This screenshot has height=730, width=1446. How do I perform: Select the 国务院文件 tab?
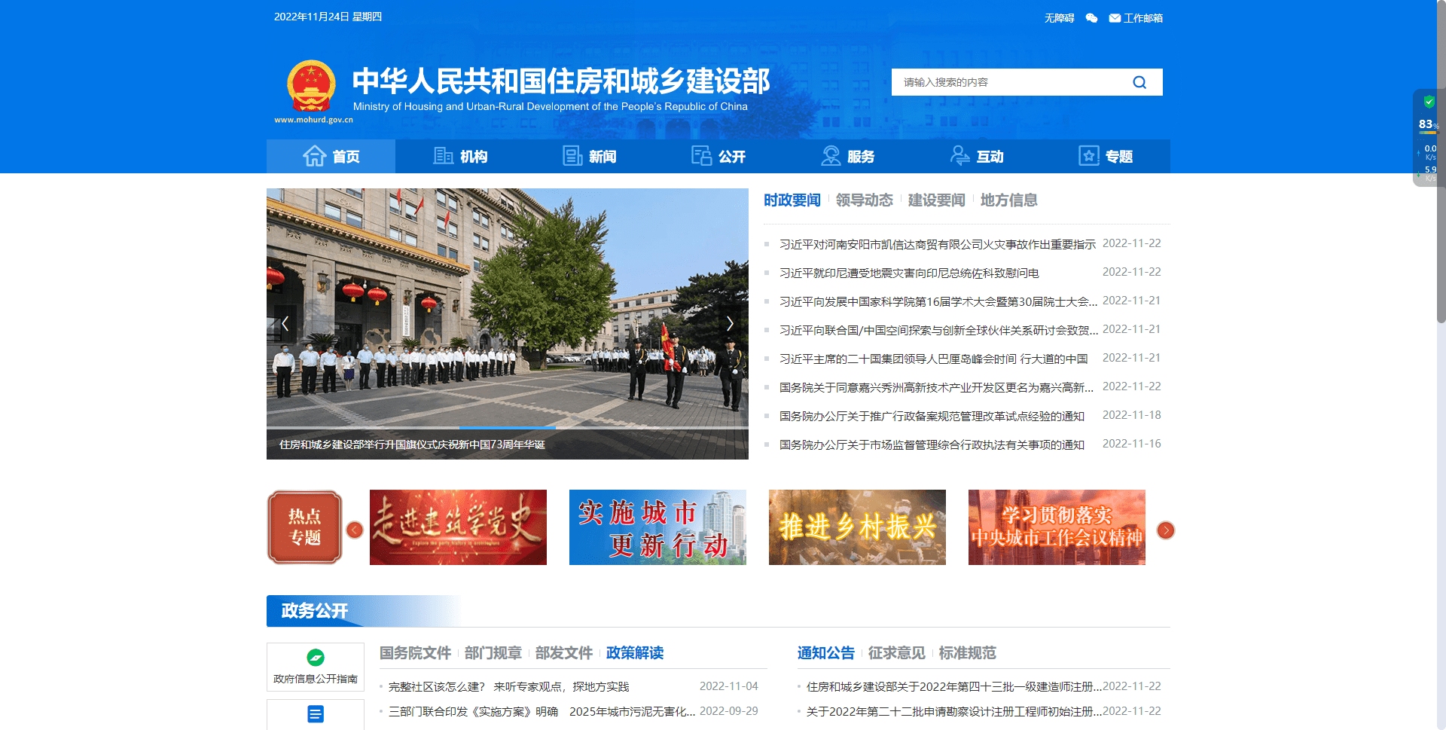pyautogui.click(x=415, y=653)
